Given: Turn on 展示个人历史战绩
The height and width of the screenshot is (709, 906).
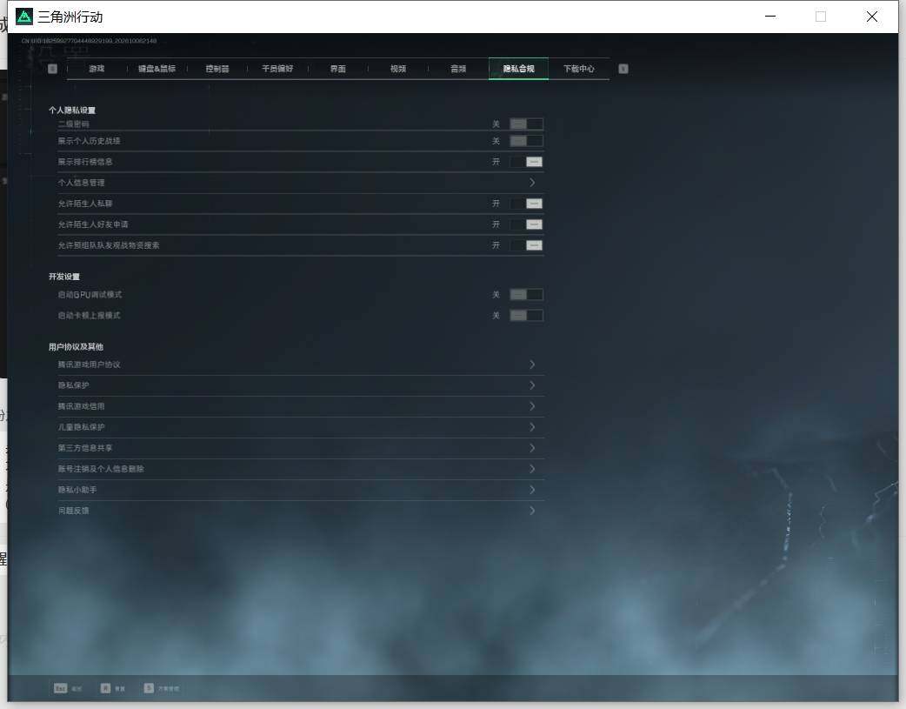Looking at the screenshot, I should [526, 141].
